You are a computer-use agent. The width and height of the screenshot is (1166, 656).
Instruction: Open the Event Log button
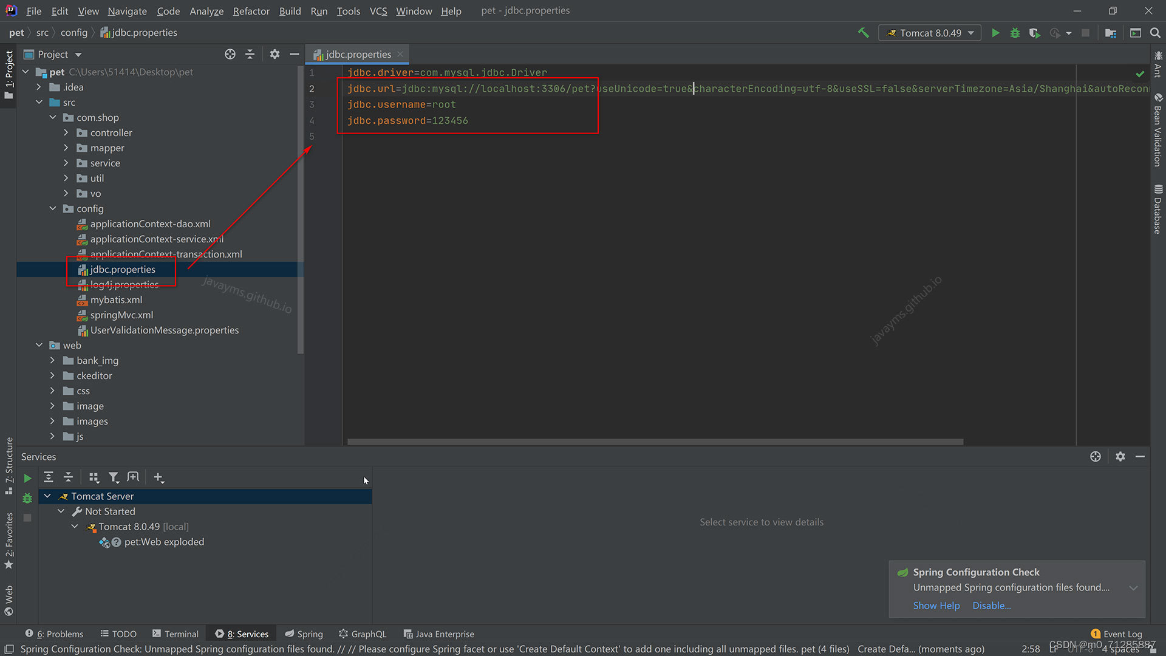tap(1117, 634)
